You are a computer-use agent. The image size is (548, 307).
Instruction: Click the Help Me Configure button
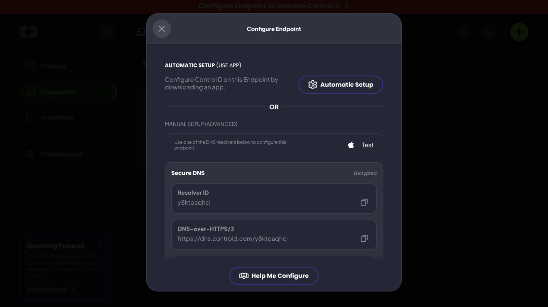point(274,276)
